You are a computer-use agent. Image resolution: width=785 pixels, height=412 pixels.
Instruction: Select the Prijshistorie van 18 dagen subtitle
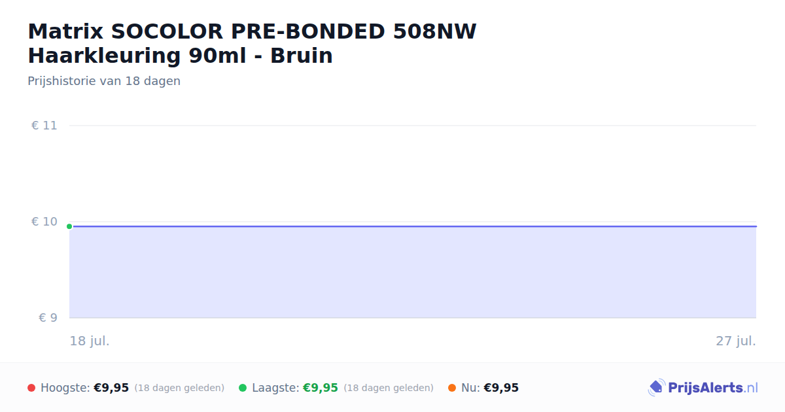tap(104, 81)
